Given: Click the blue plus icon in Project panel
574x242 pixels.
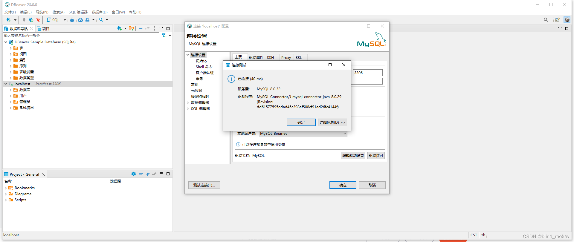Looking at the screenshot, I should 147,174.
